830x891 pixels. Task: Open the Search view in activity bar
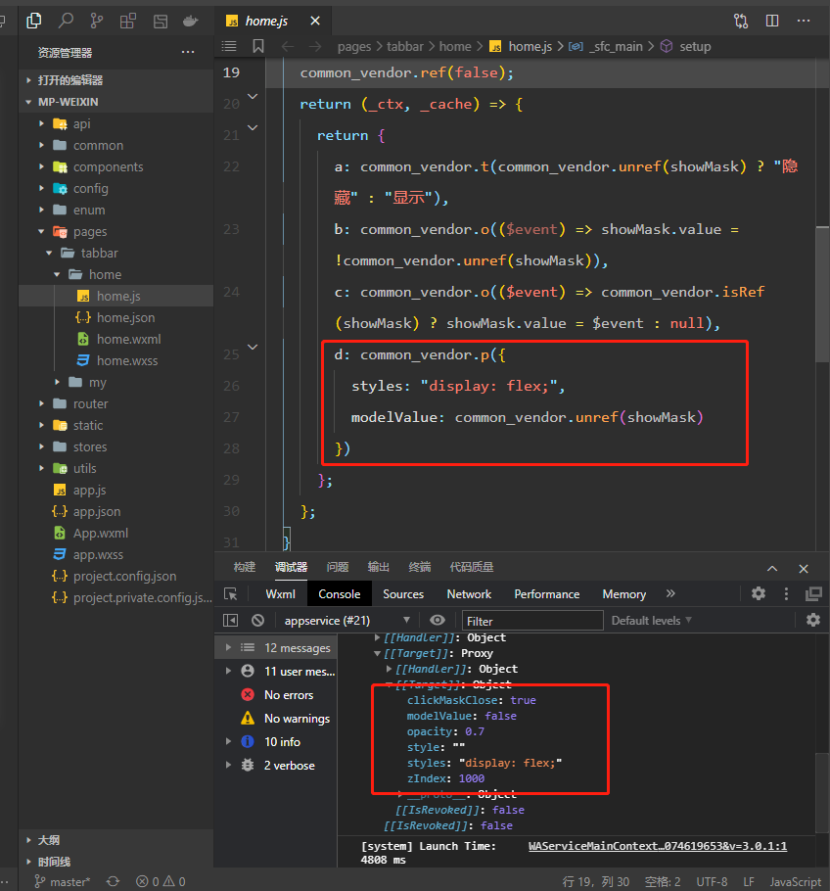pyautogui.click(x=66, y=21)
